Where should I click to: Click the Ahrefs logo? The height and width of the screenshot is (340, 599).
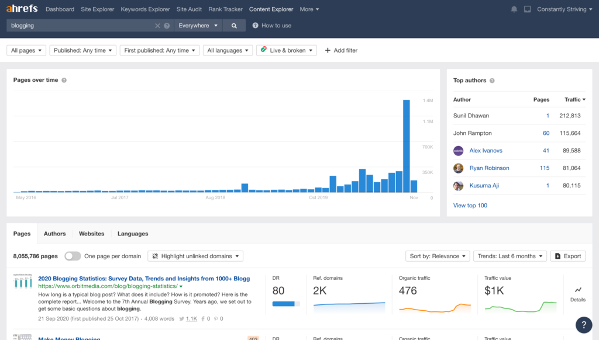[x=22, y=9]
